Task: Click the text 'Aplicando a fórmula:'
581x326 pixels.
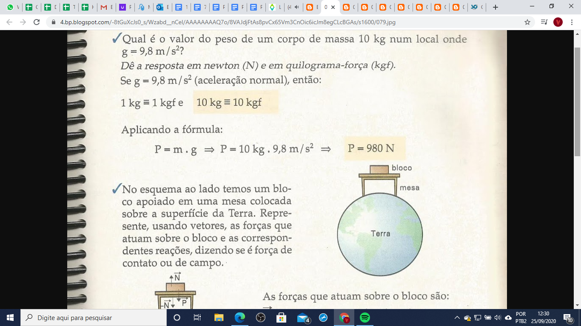Action: point(172,129)
